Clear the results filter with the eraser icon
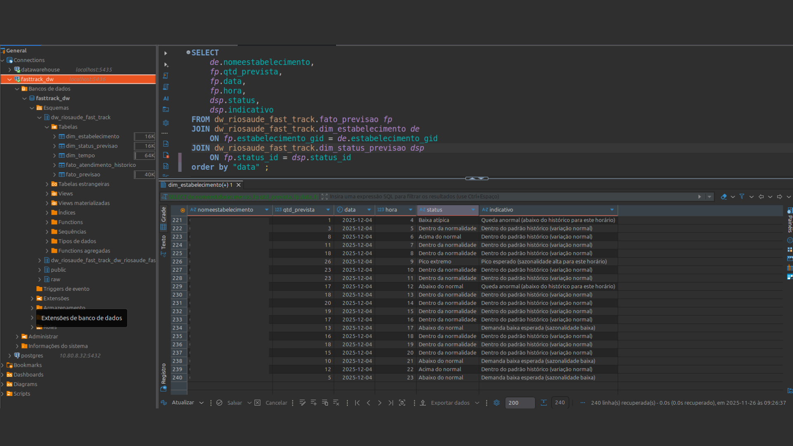 pyautogui.click(x=724, y=197)
